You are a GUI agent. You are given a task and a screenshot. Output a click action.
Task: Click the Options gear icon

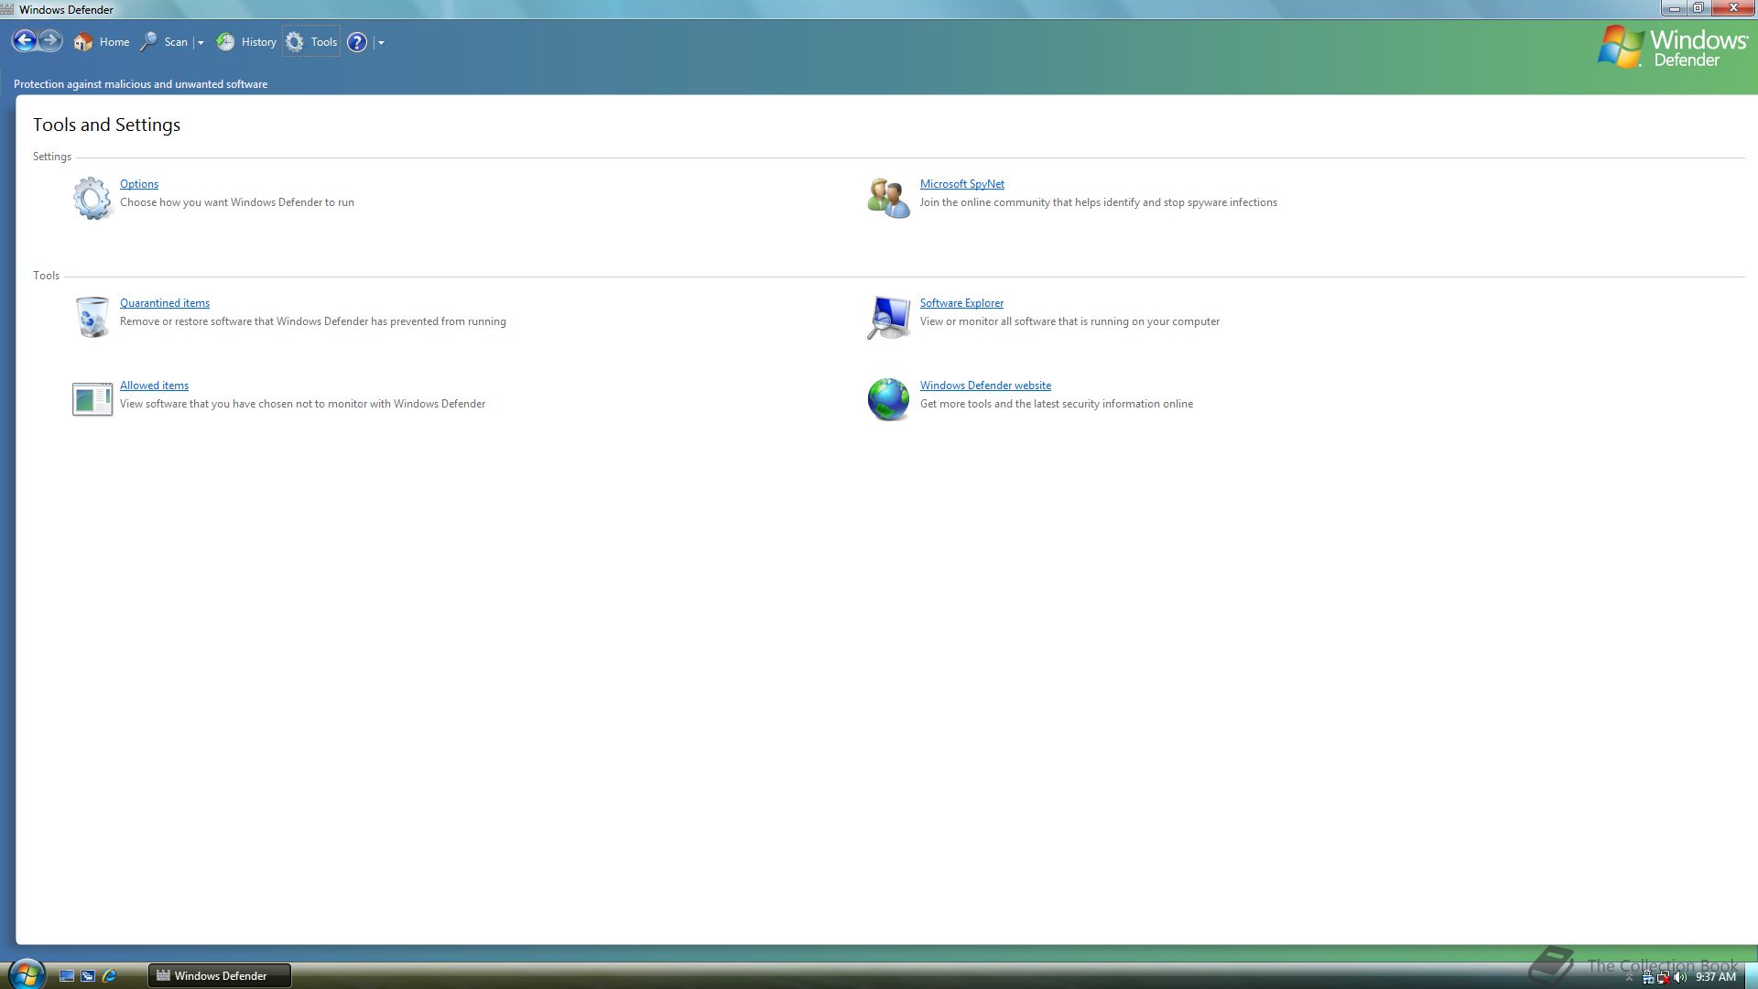pos(92,198)
